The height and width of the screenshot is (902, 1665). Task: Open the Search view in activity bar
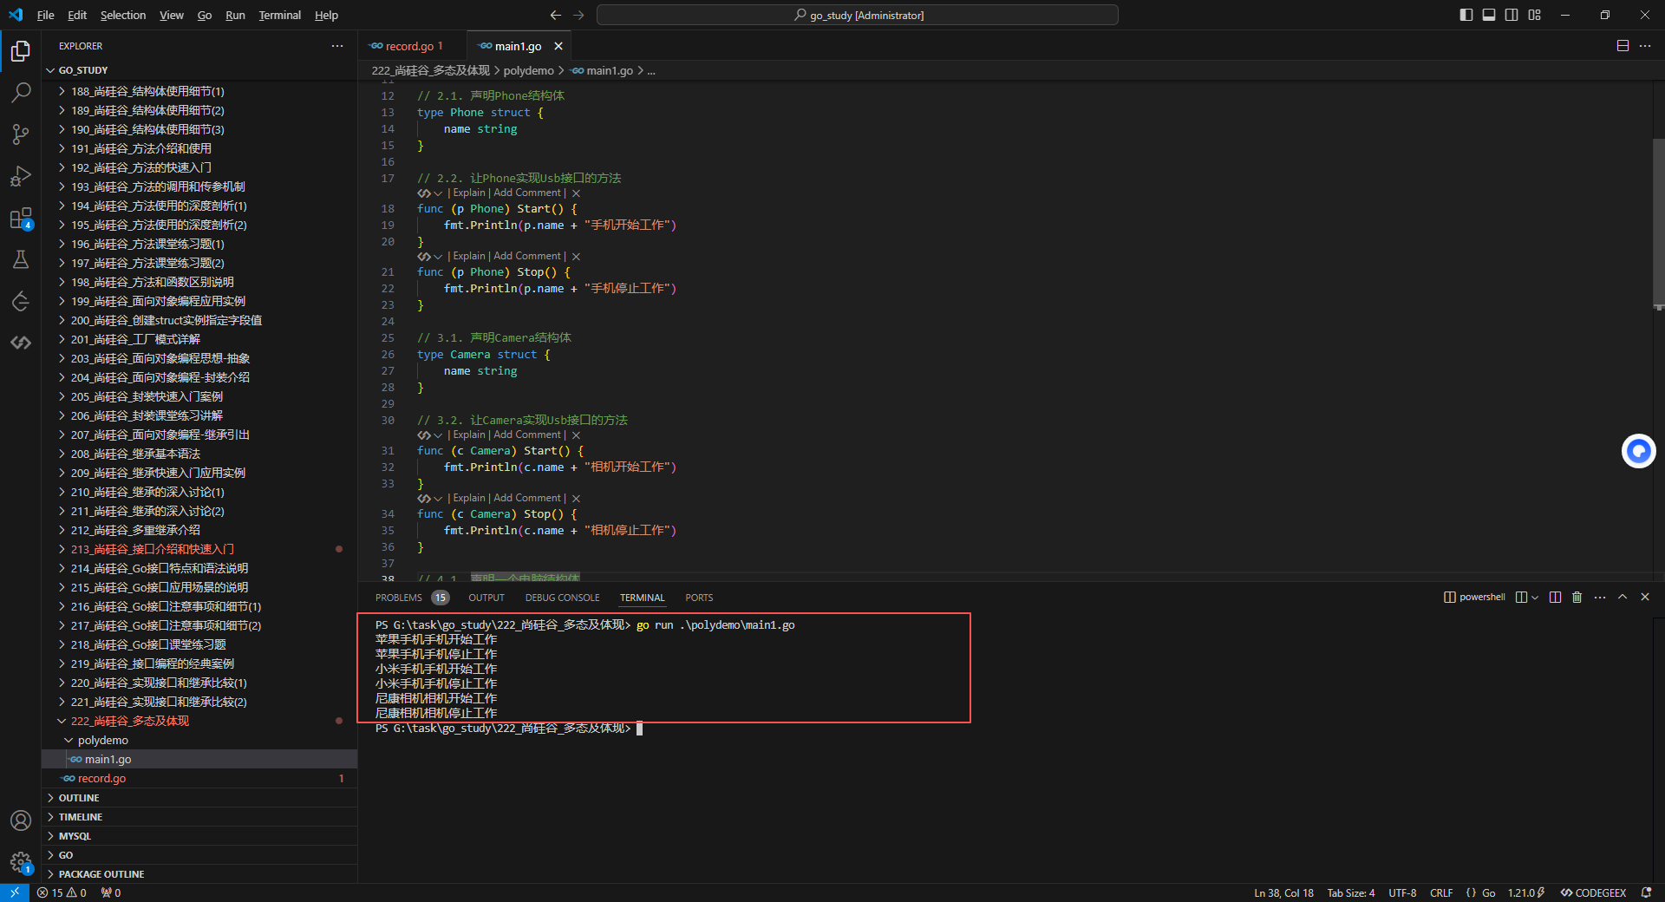tap(21, 93)
